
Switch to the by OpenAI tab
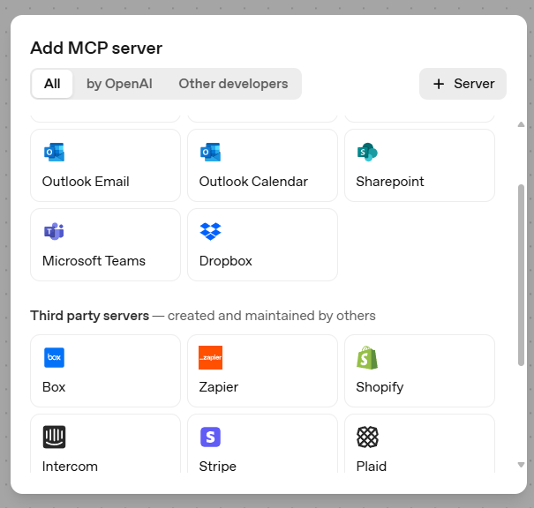[119, 84]
